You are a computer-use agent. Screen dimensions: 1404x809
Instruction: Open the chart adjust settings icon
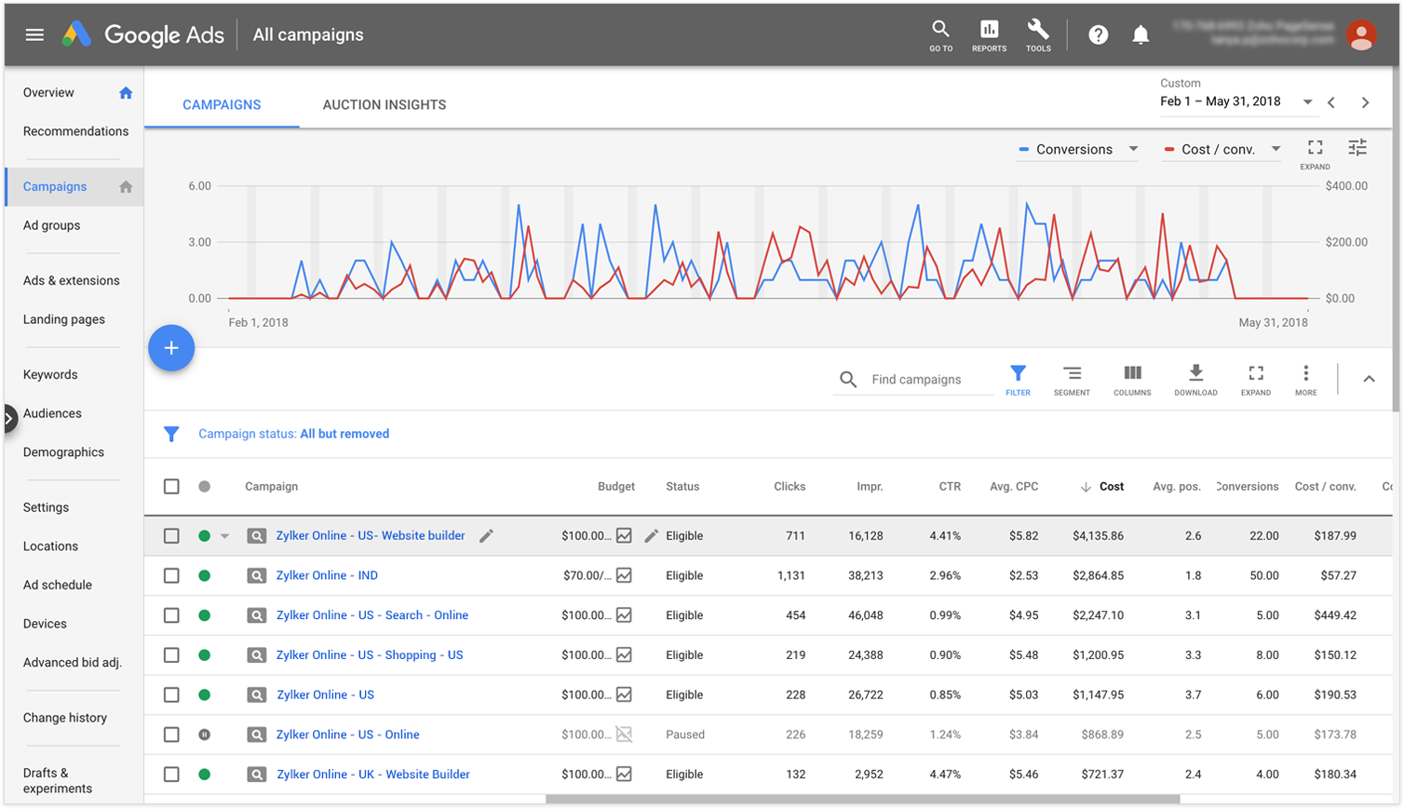pos(1358,148)
